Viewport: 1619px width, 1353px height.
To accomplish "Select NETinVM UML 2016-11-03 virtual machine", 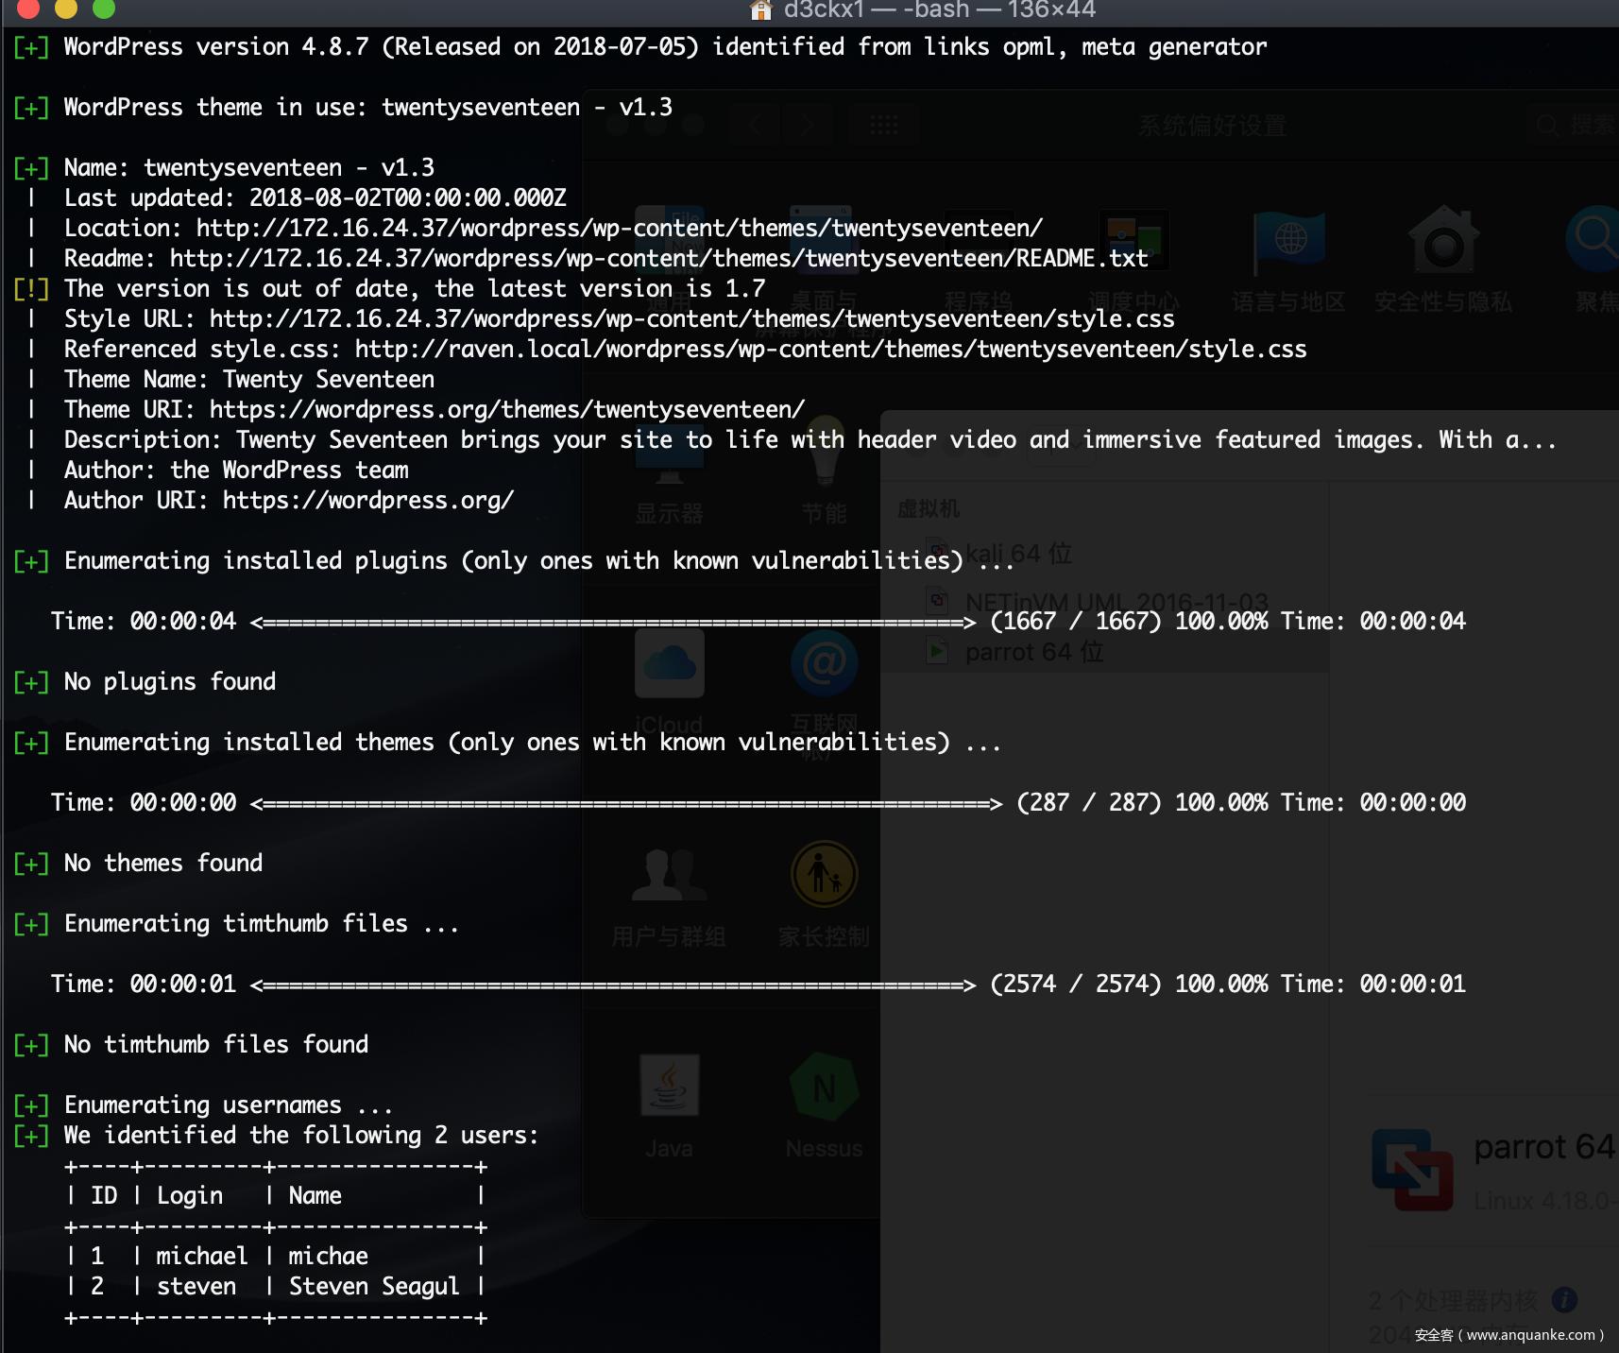I will point(1115,602).
